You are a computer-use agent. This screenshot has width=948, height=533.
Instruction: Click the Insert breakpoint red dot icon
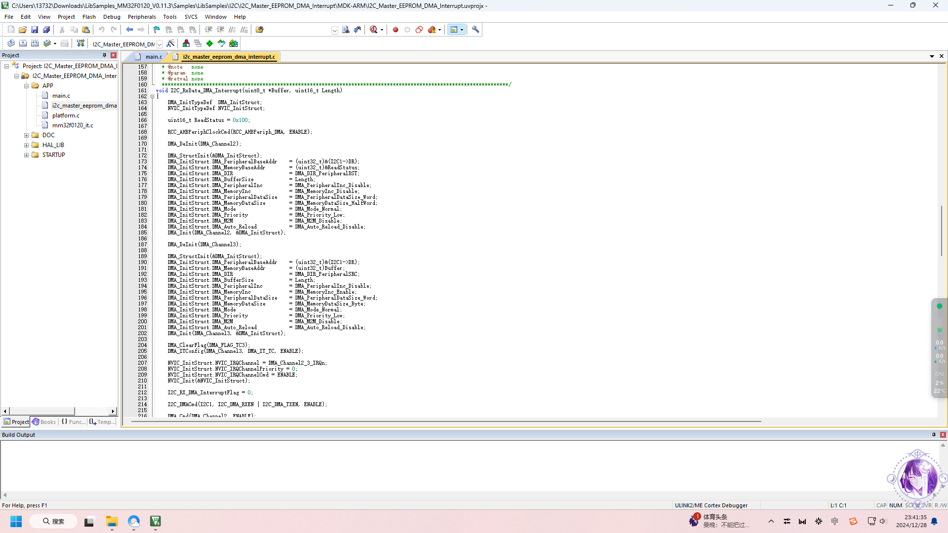[x=395, y=30]
